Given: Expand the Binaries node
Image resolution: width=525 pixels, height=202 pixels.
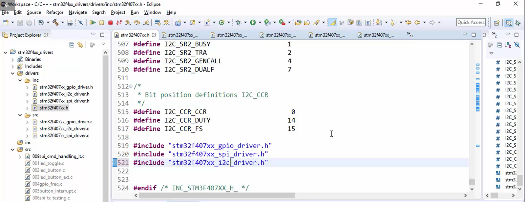Looking at the screenshot, I should (12, 60).
